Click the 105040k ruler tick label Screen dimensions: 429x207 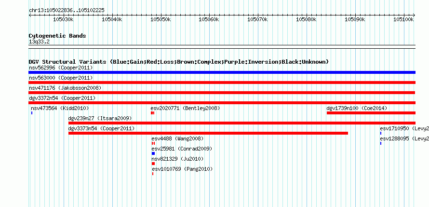[x=112, y=19]
